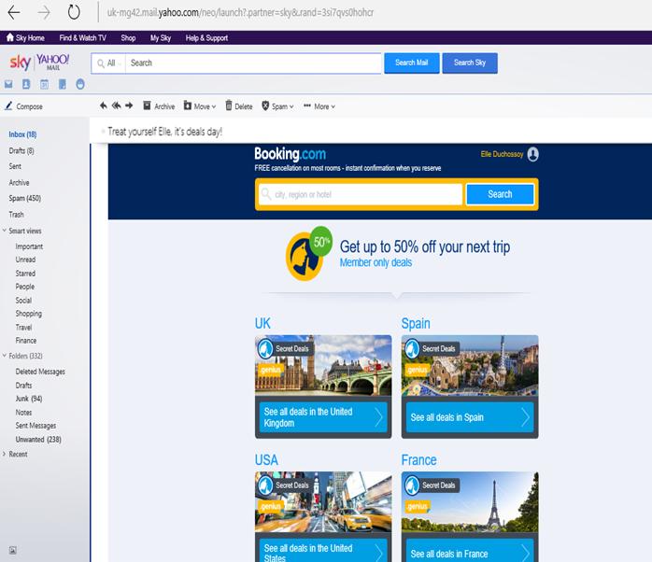Click See all deals in France
652x562 pixels.
(470, 553)
